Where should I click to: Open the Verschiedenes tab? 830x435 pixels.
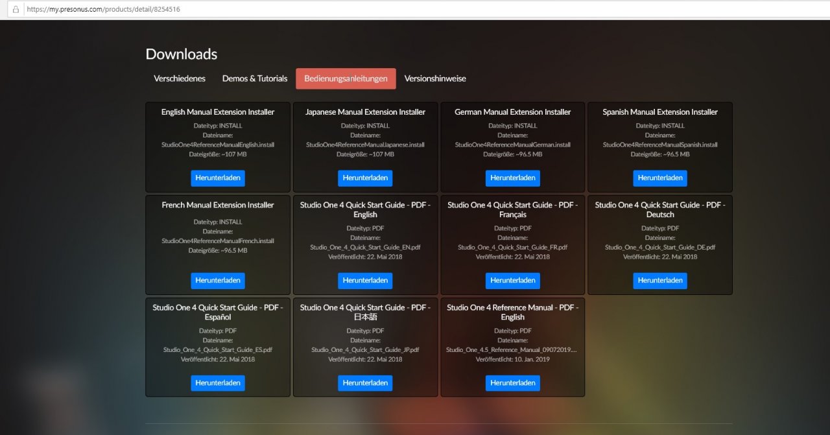coord(180,78)
